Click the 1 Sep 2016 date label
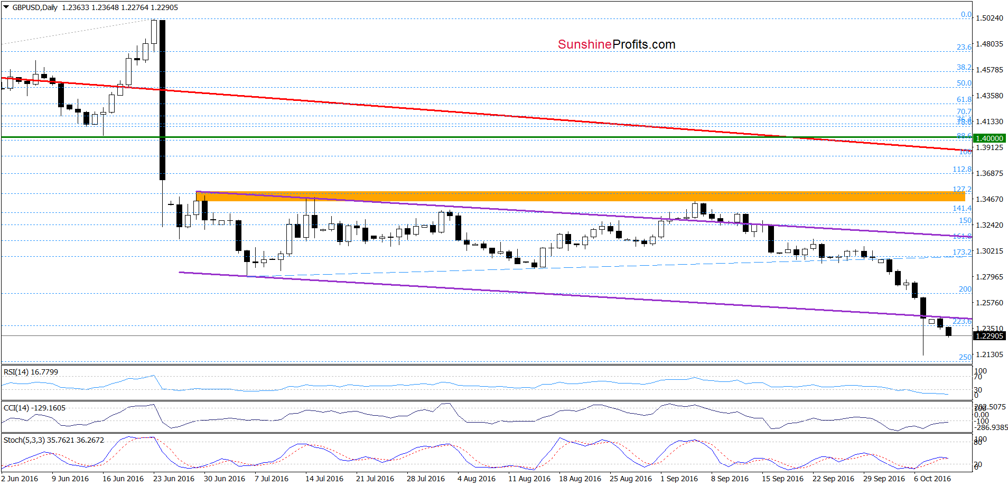Image resolution: width=1008 pixels, height=486 pixels. pos(679,479)
